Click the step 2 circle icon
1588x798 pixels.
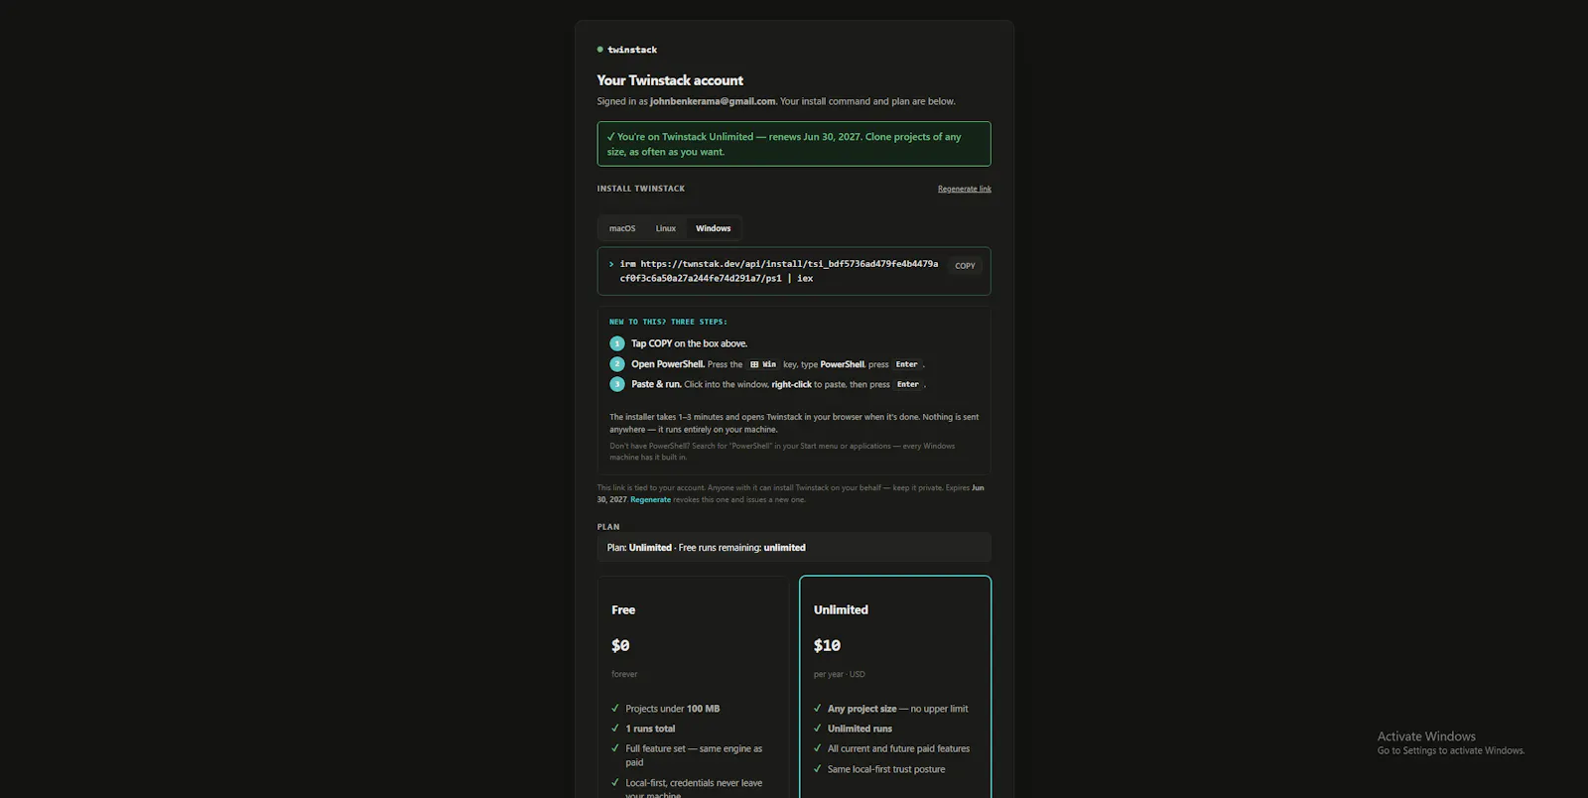coord(617,364)
